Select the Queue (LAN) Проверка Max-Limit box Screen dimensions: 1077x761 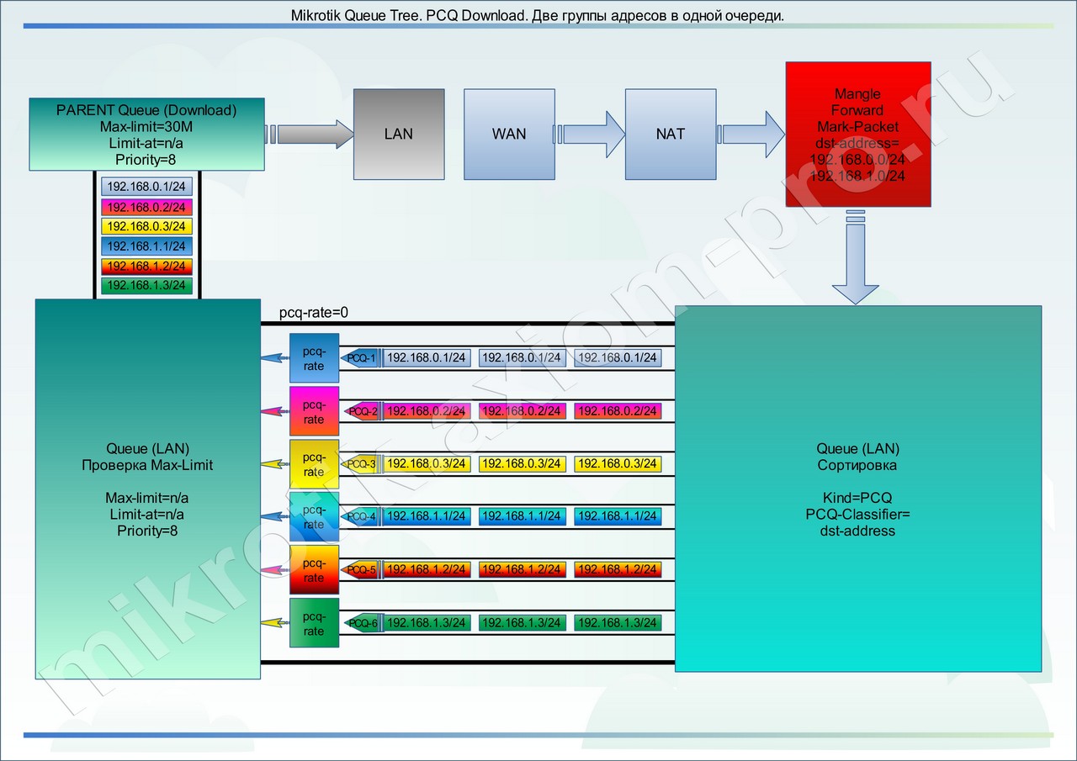(147, 489)
